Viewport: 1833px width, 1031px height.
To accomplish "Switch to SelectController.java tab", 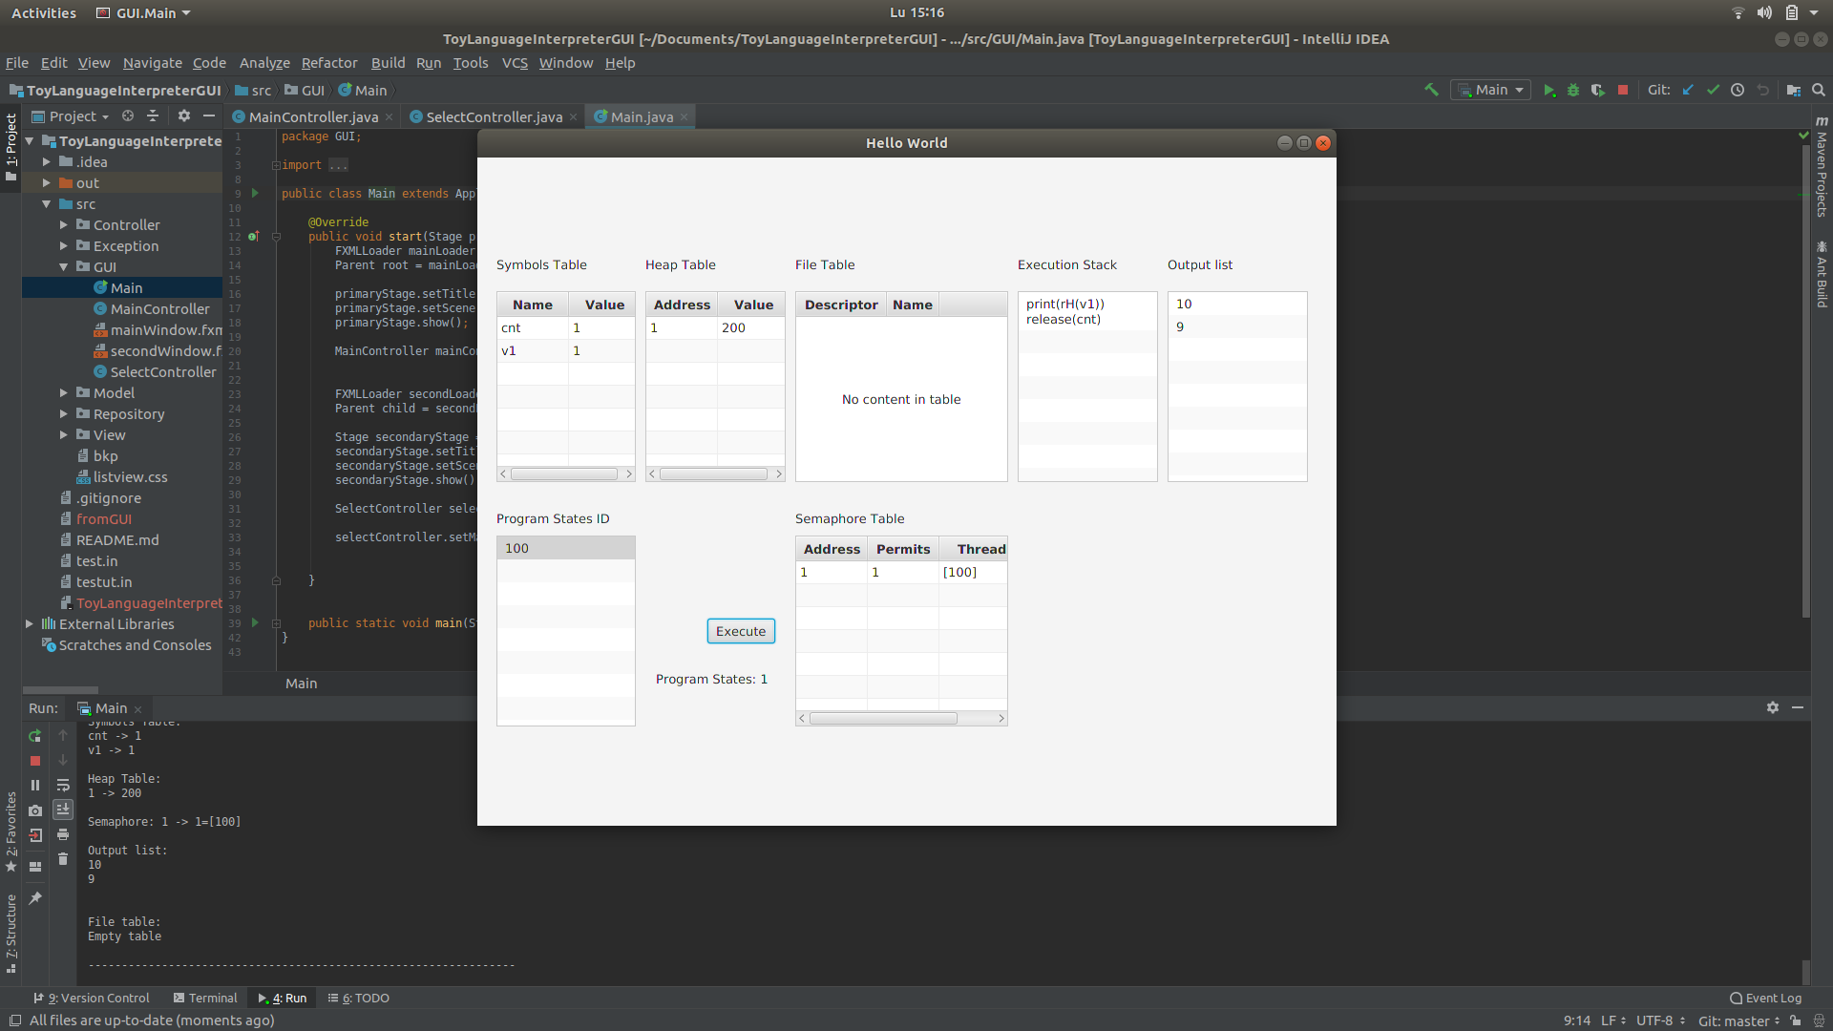I will [494, 117].
